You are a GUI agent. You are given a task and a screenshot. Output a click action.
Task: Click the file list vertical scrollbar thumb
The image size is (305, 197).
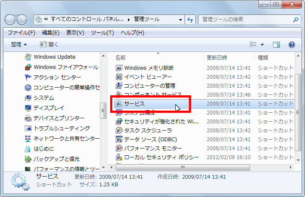pos(298,112)
